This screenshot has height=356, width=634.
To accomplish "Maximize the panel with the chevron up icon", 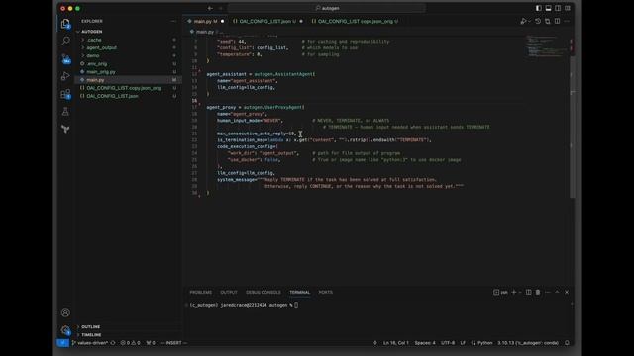I will [557, 293].
